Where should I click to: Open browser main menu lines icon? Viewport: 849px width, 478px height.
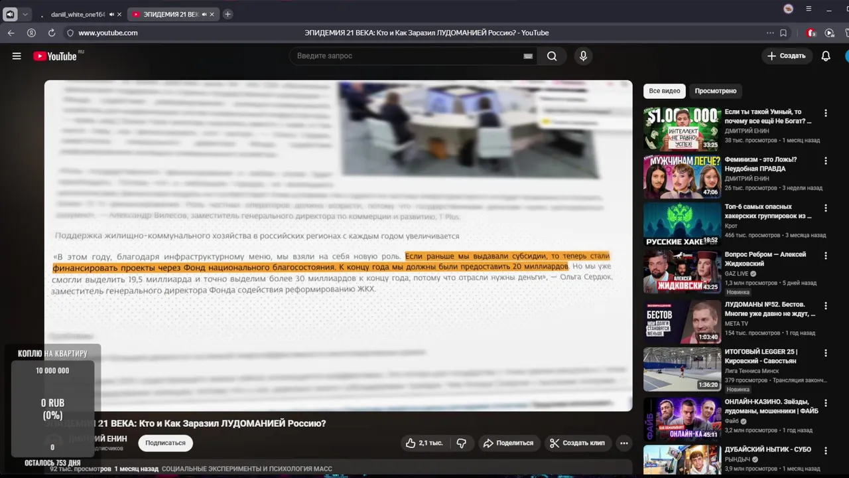coord(809,9)
